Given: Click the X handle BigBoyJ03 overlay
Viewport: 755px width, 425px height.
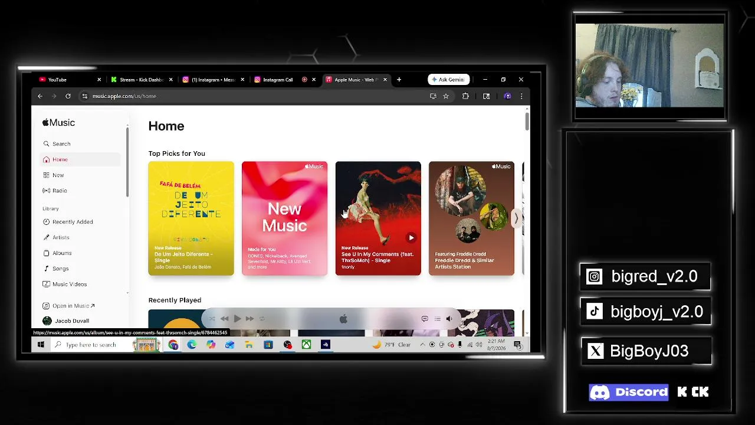Looking at the screenshot, I should pos(646,351).
